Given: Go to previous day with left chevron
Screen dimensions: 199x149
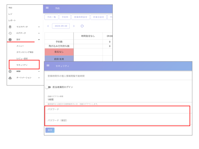Looking at the screenshot, I should click(48, 26).
